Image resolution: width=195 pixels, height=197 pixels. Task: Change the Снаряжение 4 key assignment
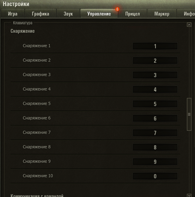click(155, 89)
